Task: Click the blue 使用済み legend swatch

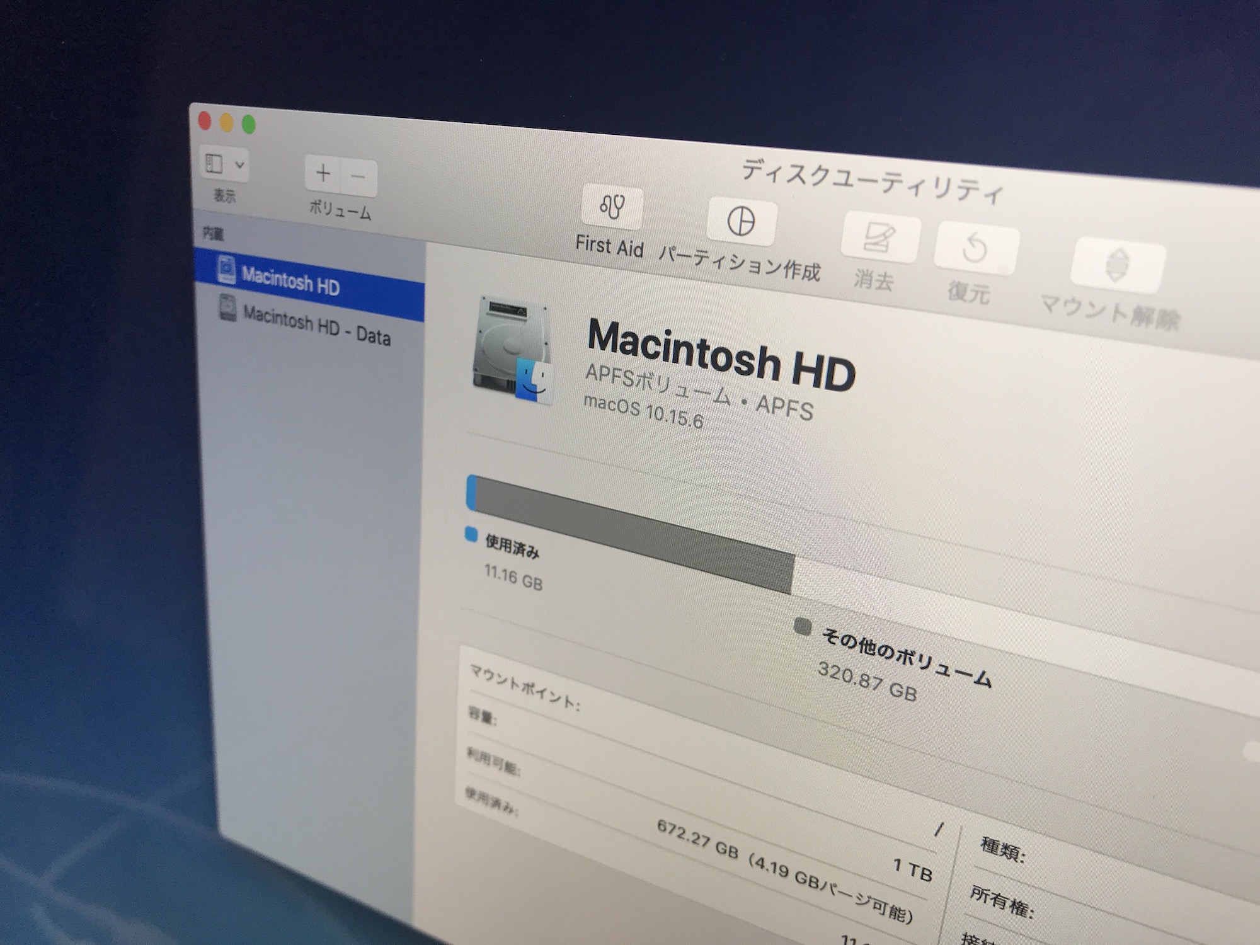Action: point(471,535)
